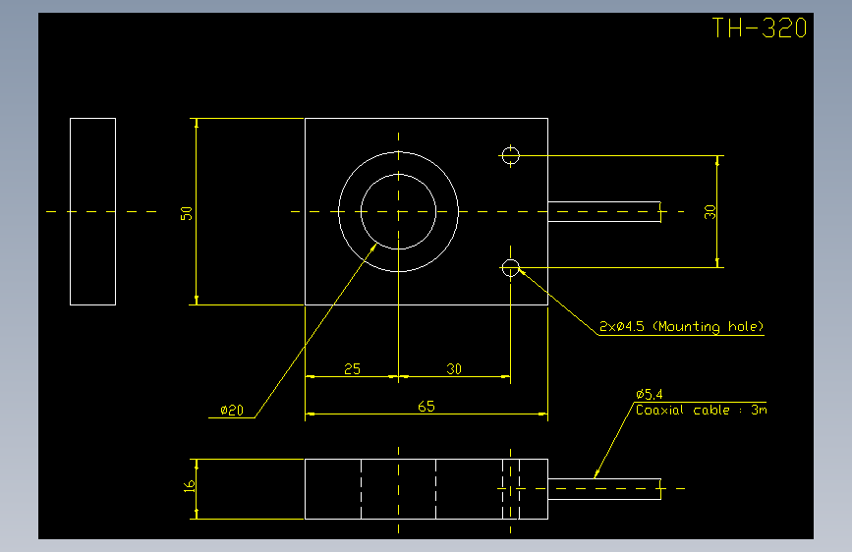The height and width of the screenshot is (552, 852).
Task: Click the TH-320 title text
Action: [759, 28]
